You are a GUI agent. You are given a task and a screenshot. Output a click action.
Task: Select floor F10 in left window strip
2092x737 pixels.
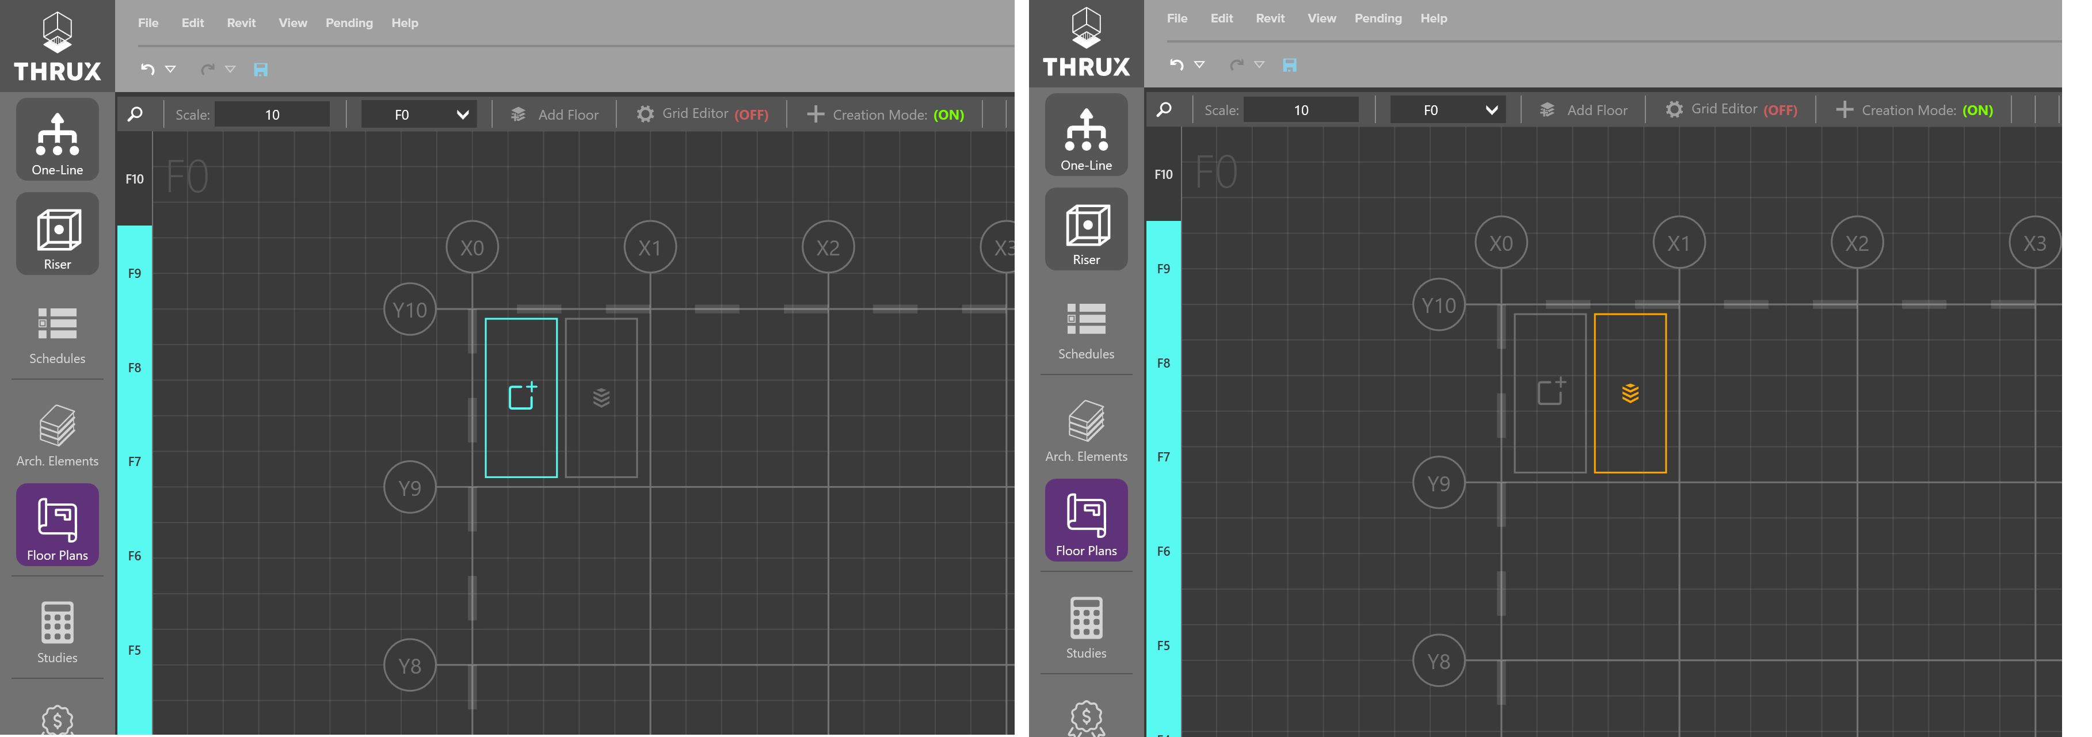coord(135,178)
